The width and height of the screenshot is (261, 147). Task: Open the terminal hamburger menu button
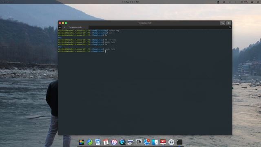tap(228, 23)
